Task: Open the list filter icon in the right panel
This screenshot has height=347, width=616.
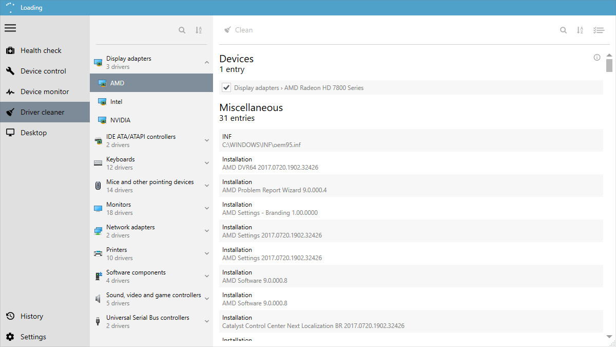Action: pyautogui.click(x=599, y=30)
